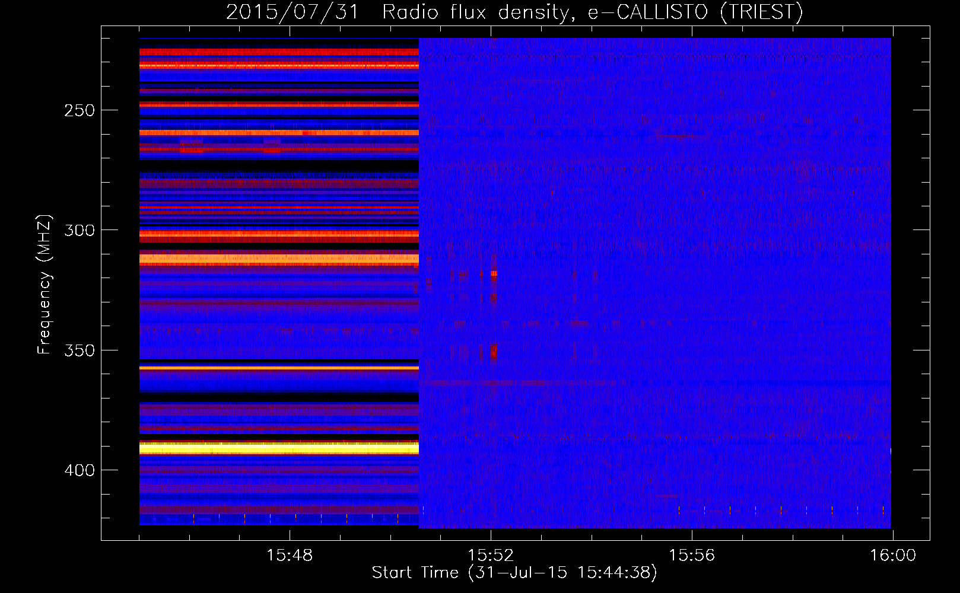Click the 'Start Time (31-Jul-15 15:44:38)' label
The width and height of the screenshot is (960, 593).
click(x=514, y=573)
